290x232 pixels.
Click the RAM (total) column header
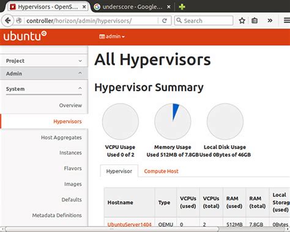coord(258,202)
